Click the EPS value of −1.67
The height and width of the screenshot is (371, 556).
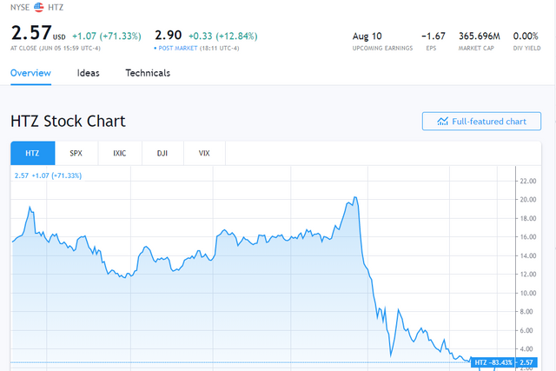434,36
